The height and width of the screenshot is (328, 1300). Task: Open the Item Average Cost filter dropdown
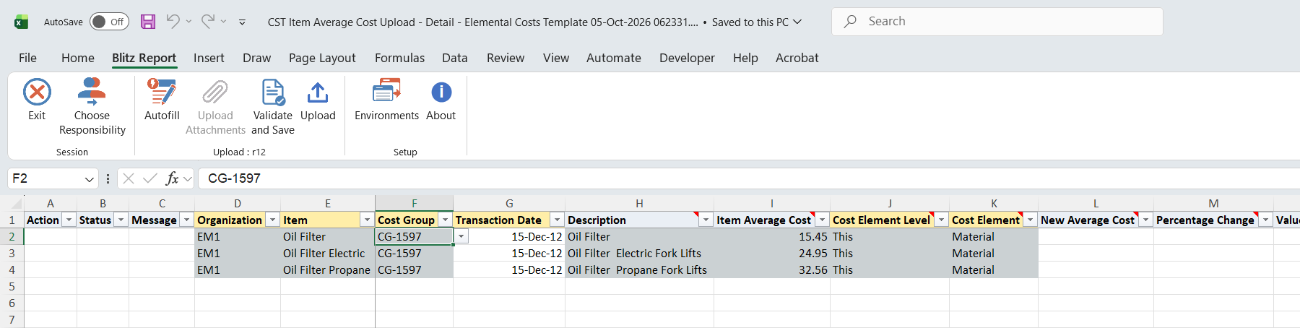(823, 220)
